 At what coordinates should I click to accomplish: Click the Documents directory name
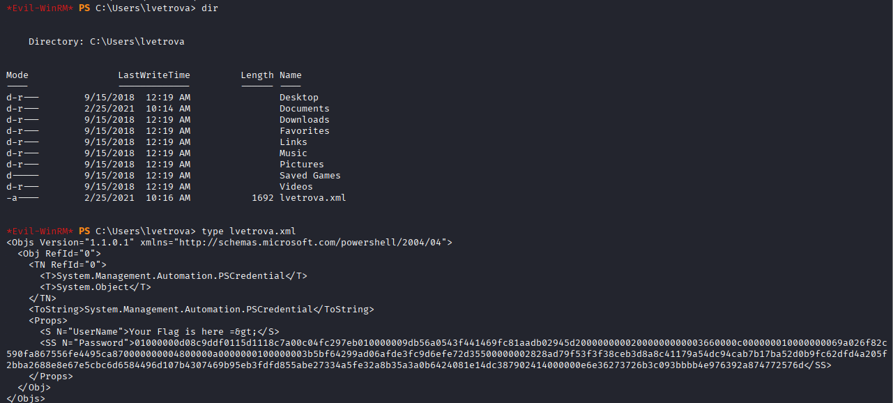point(305,109)
